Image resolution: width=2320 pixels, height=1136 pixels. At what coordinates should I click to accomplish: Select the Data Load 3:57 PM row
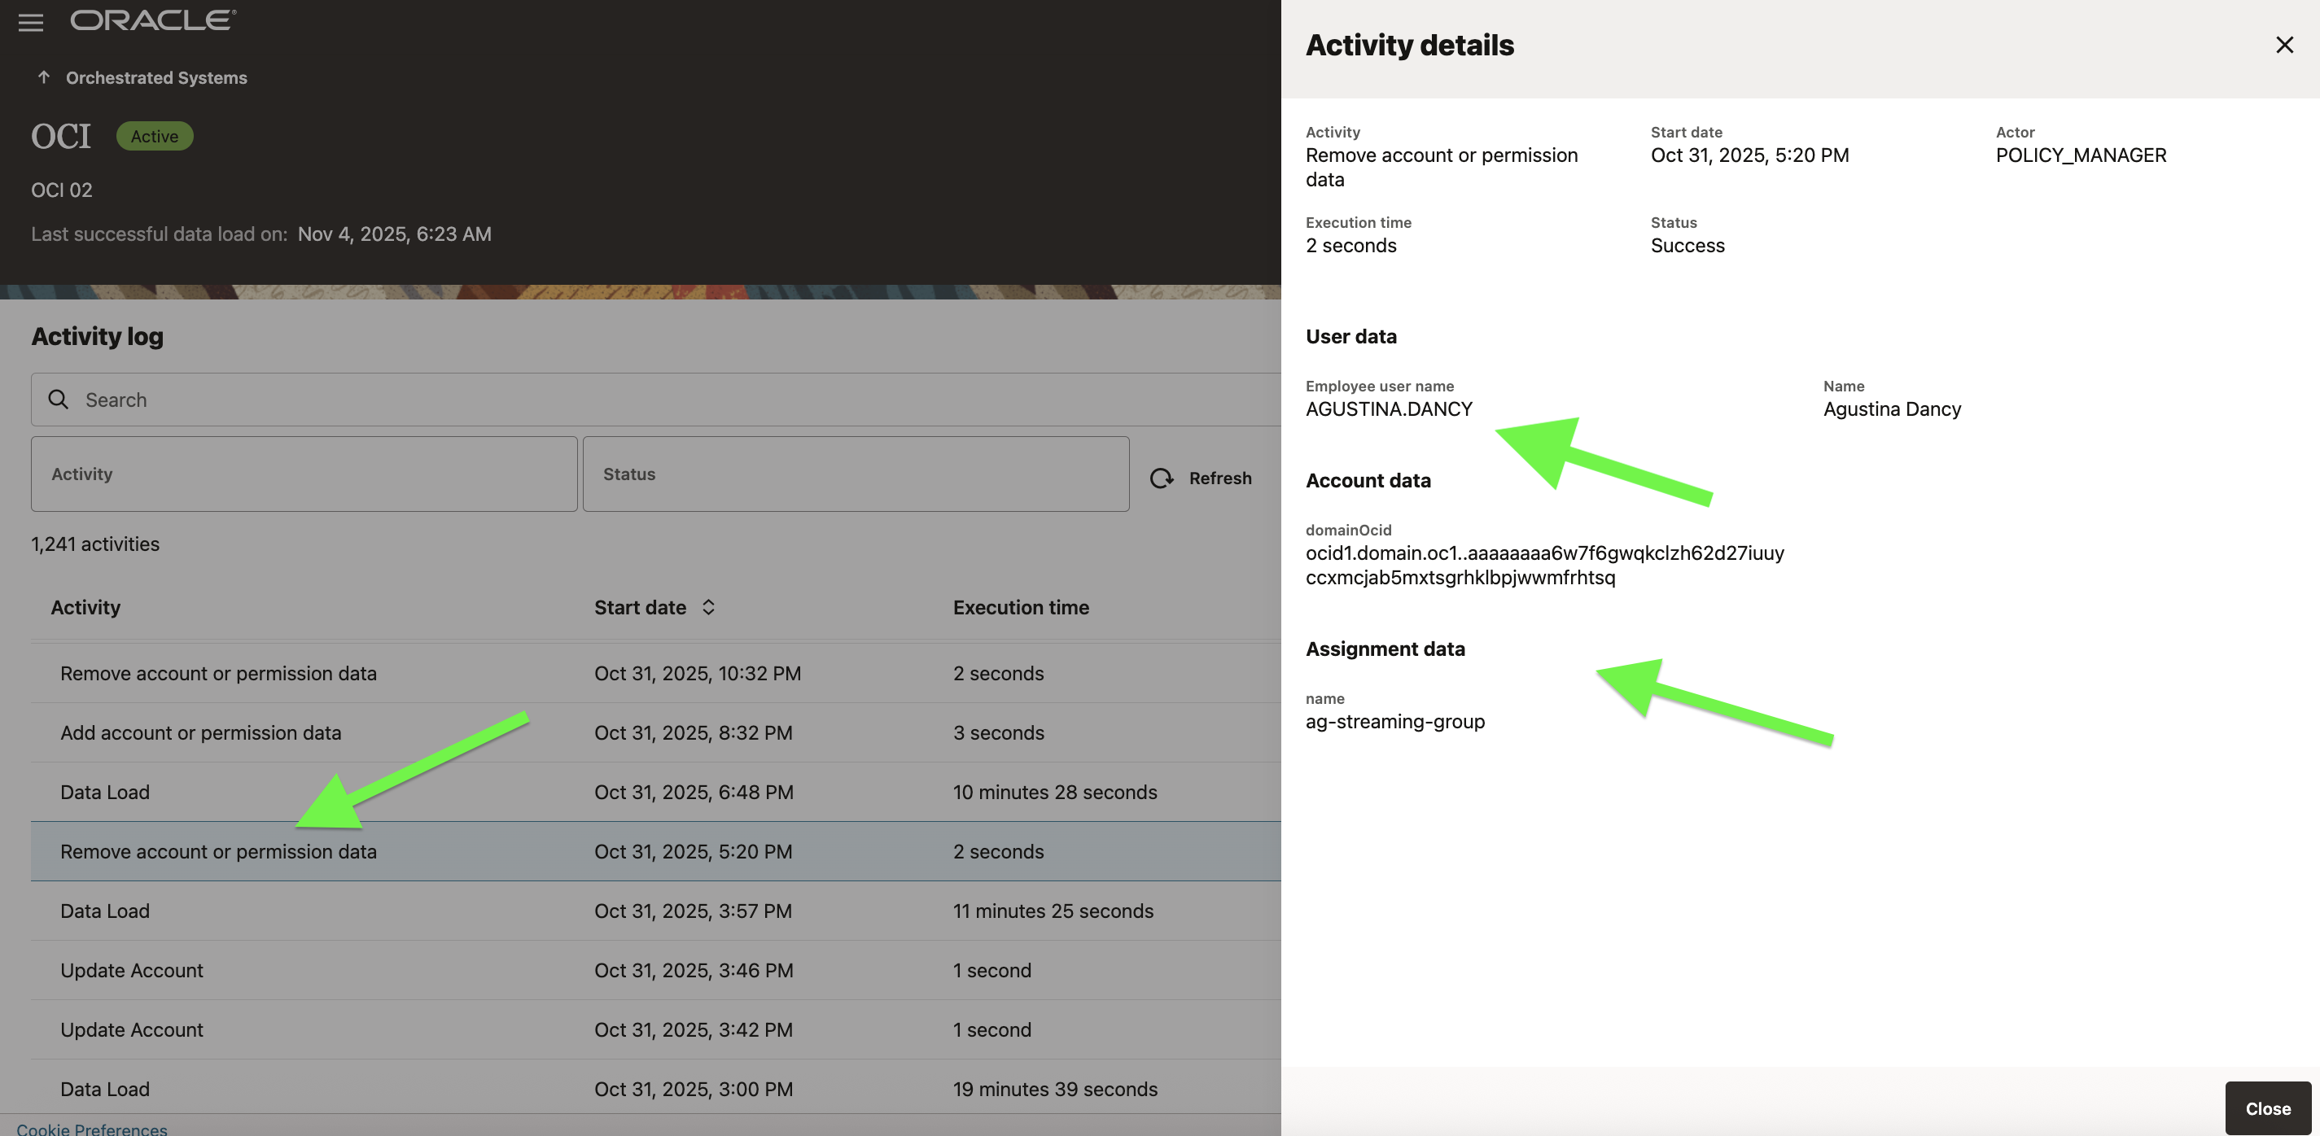click(105, 911)
